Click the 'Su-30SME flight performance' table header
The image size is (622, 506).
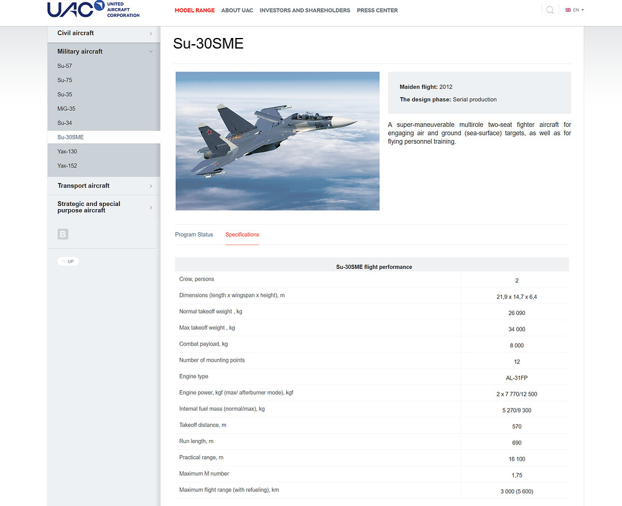pos(374,267)
